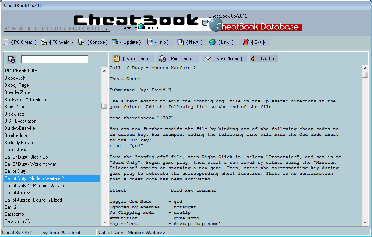This screenshot has width=372, height=237.
Task: Click cheat text scrollbar down arrow
Action: pos(365,223)
